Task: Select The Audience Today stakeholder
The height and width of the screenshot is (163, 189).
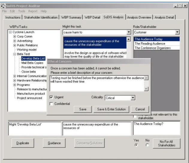Action: 156,39
